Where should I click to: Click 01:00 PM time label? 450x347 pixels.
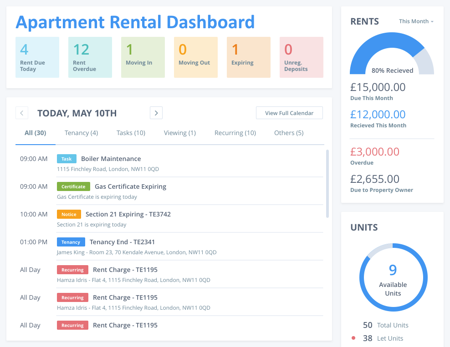[34, 242]
